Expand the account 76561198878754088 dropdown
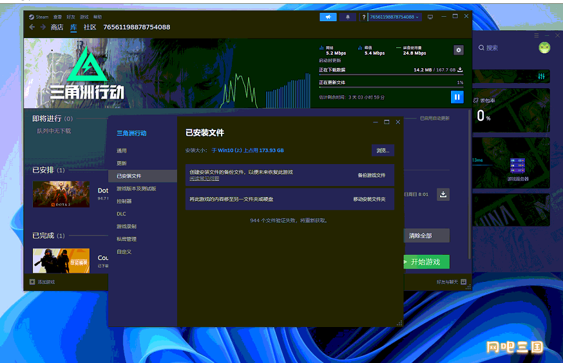Image resolution: width=563 pixels, height=363 pixels. pyautogui.click(x=395, y=17)
